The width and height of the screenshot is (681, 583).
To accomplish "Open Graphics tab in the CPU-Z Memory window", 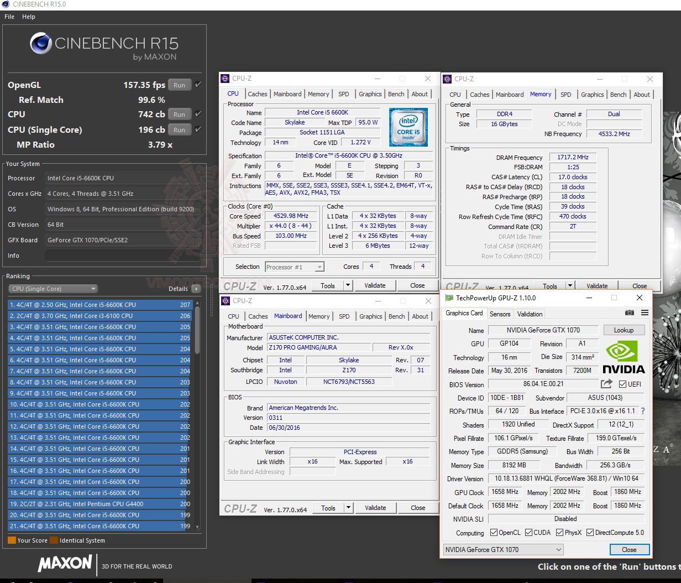I will click(x=593, y=95).
